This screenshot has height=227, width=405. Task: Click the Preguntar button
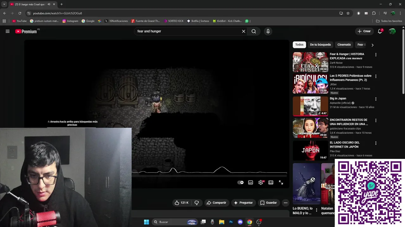pyautogui.click(x=243, y=203)
